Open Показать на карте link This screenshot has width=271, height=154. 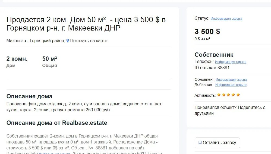click(x=89, y=41)
